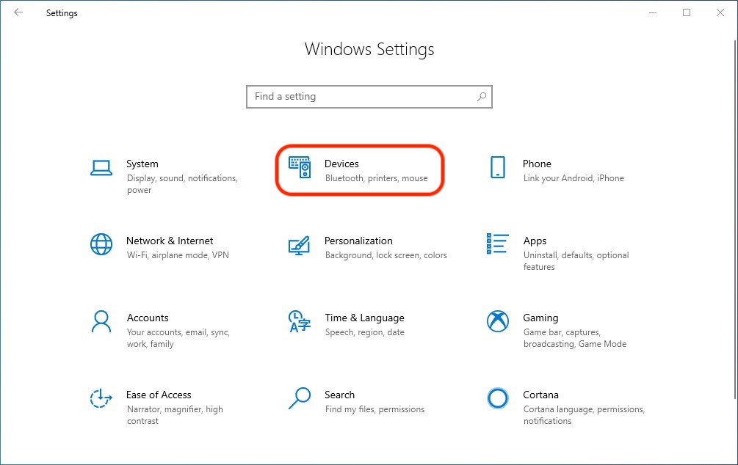Image resolution: width=738 pixels, height=465 pixels.
Task: Click 'Find my files, permissions' description
Action: pyautogui.click(x=375, y=409)
